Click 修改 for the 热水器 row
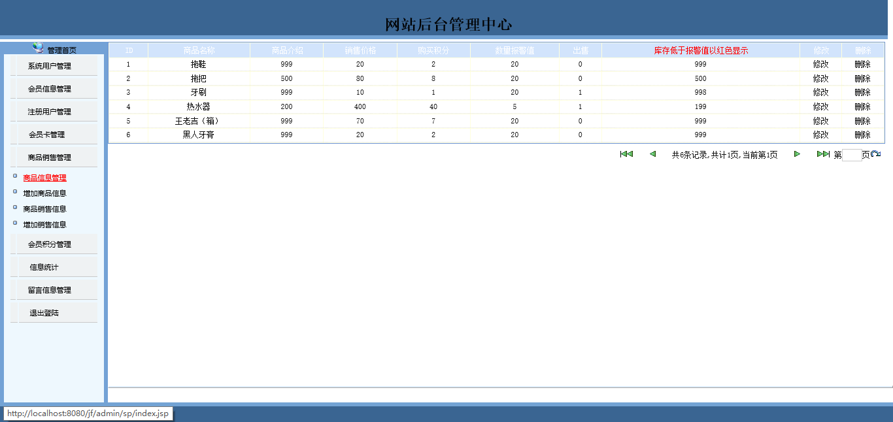The image size is (893, 422). point(820,106)
